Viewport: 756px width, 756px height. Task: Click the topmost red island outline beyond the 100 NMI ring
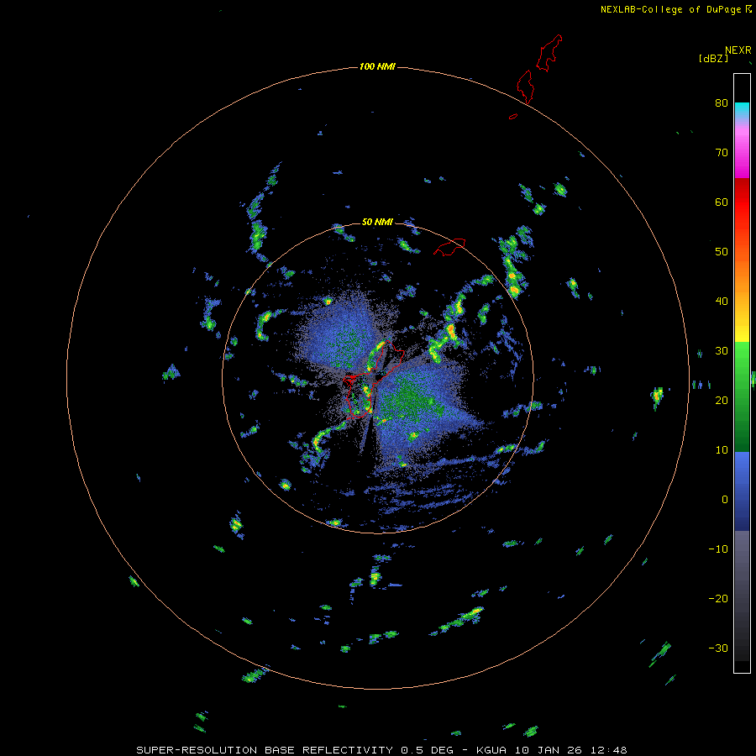549,53
